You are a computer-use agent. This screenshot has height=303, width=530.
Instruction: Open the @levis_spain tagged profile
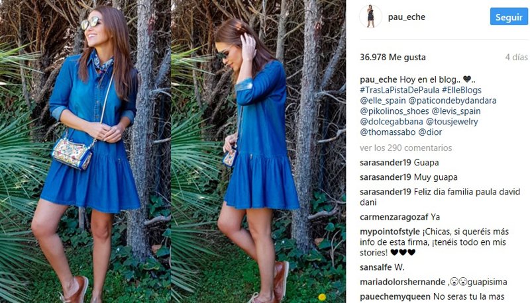pos(456,111)
